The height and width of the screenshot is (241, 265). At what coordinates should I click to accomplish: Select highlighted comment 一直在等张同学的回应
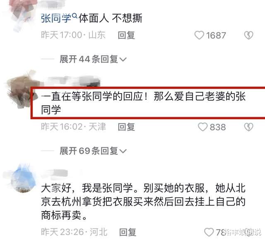pyautogui.click(x=143, y=103)
